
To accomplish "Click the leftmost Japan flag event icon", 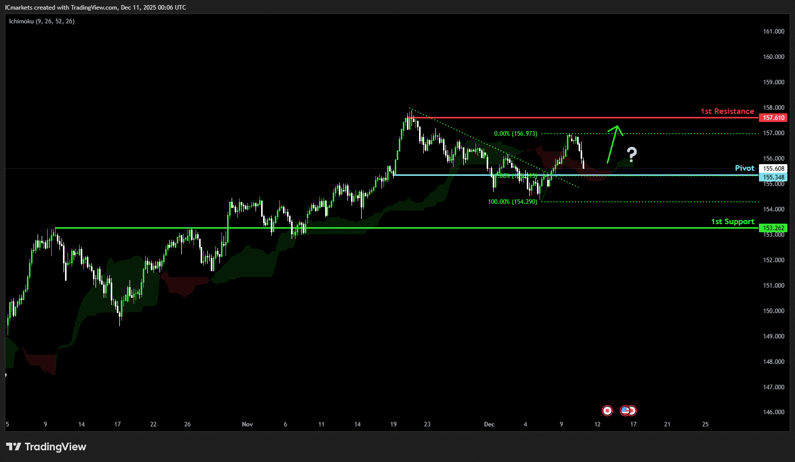I will [x=607, y=411].
